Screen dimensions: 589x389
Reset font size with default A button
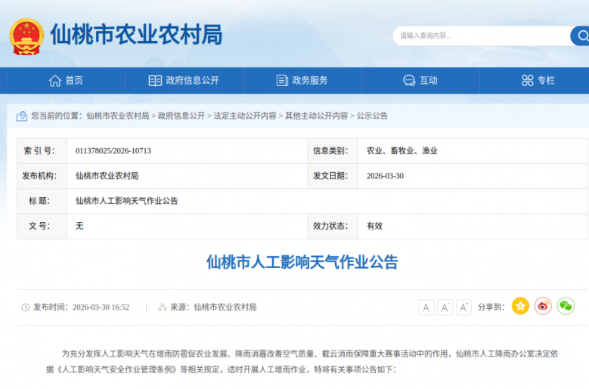click(x=426, y=307)
